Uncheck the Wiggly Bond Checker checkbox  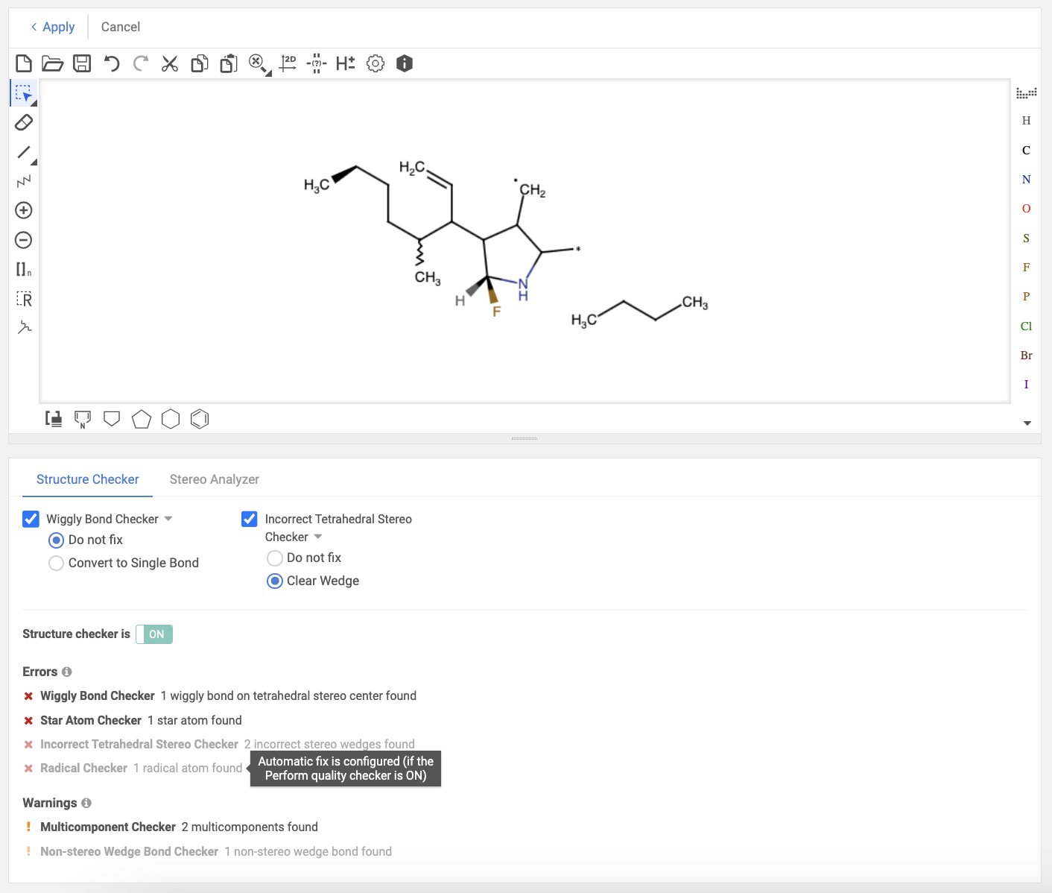(x=31, y=519)
